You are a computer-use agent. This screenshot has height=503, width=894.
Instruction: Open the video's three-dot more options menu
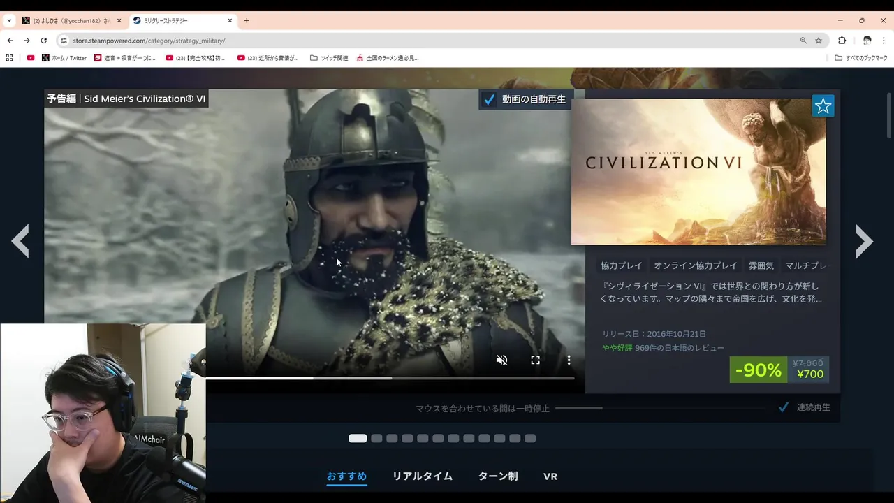(569, 360)
